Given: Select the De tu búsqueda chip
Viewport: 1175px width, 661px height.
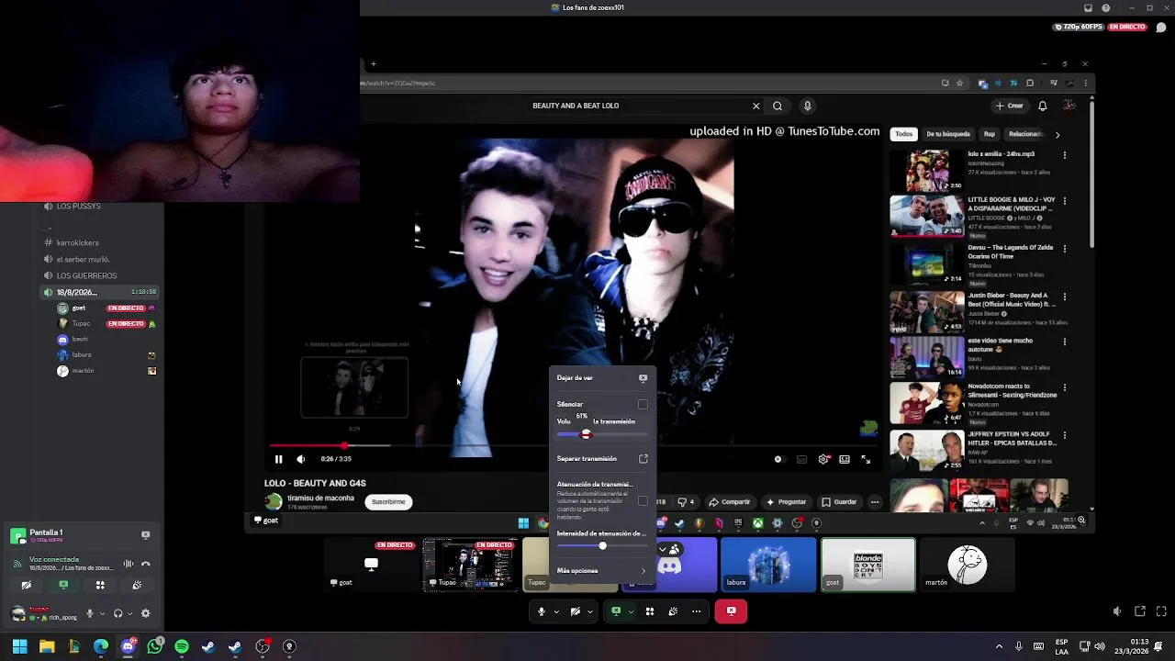Looking at the screenshot, I should pos(948,134).
